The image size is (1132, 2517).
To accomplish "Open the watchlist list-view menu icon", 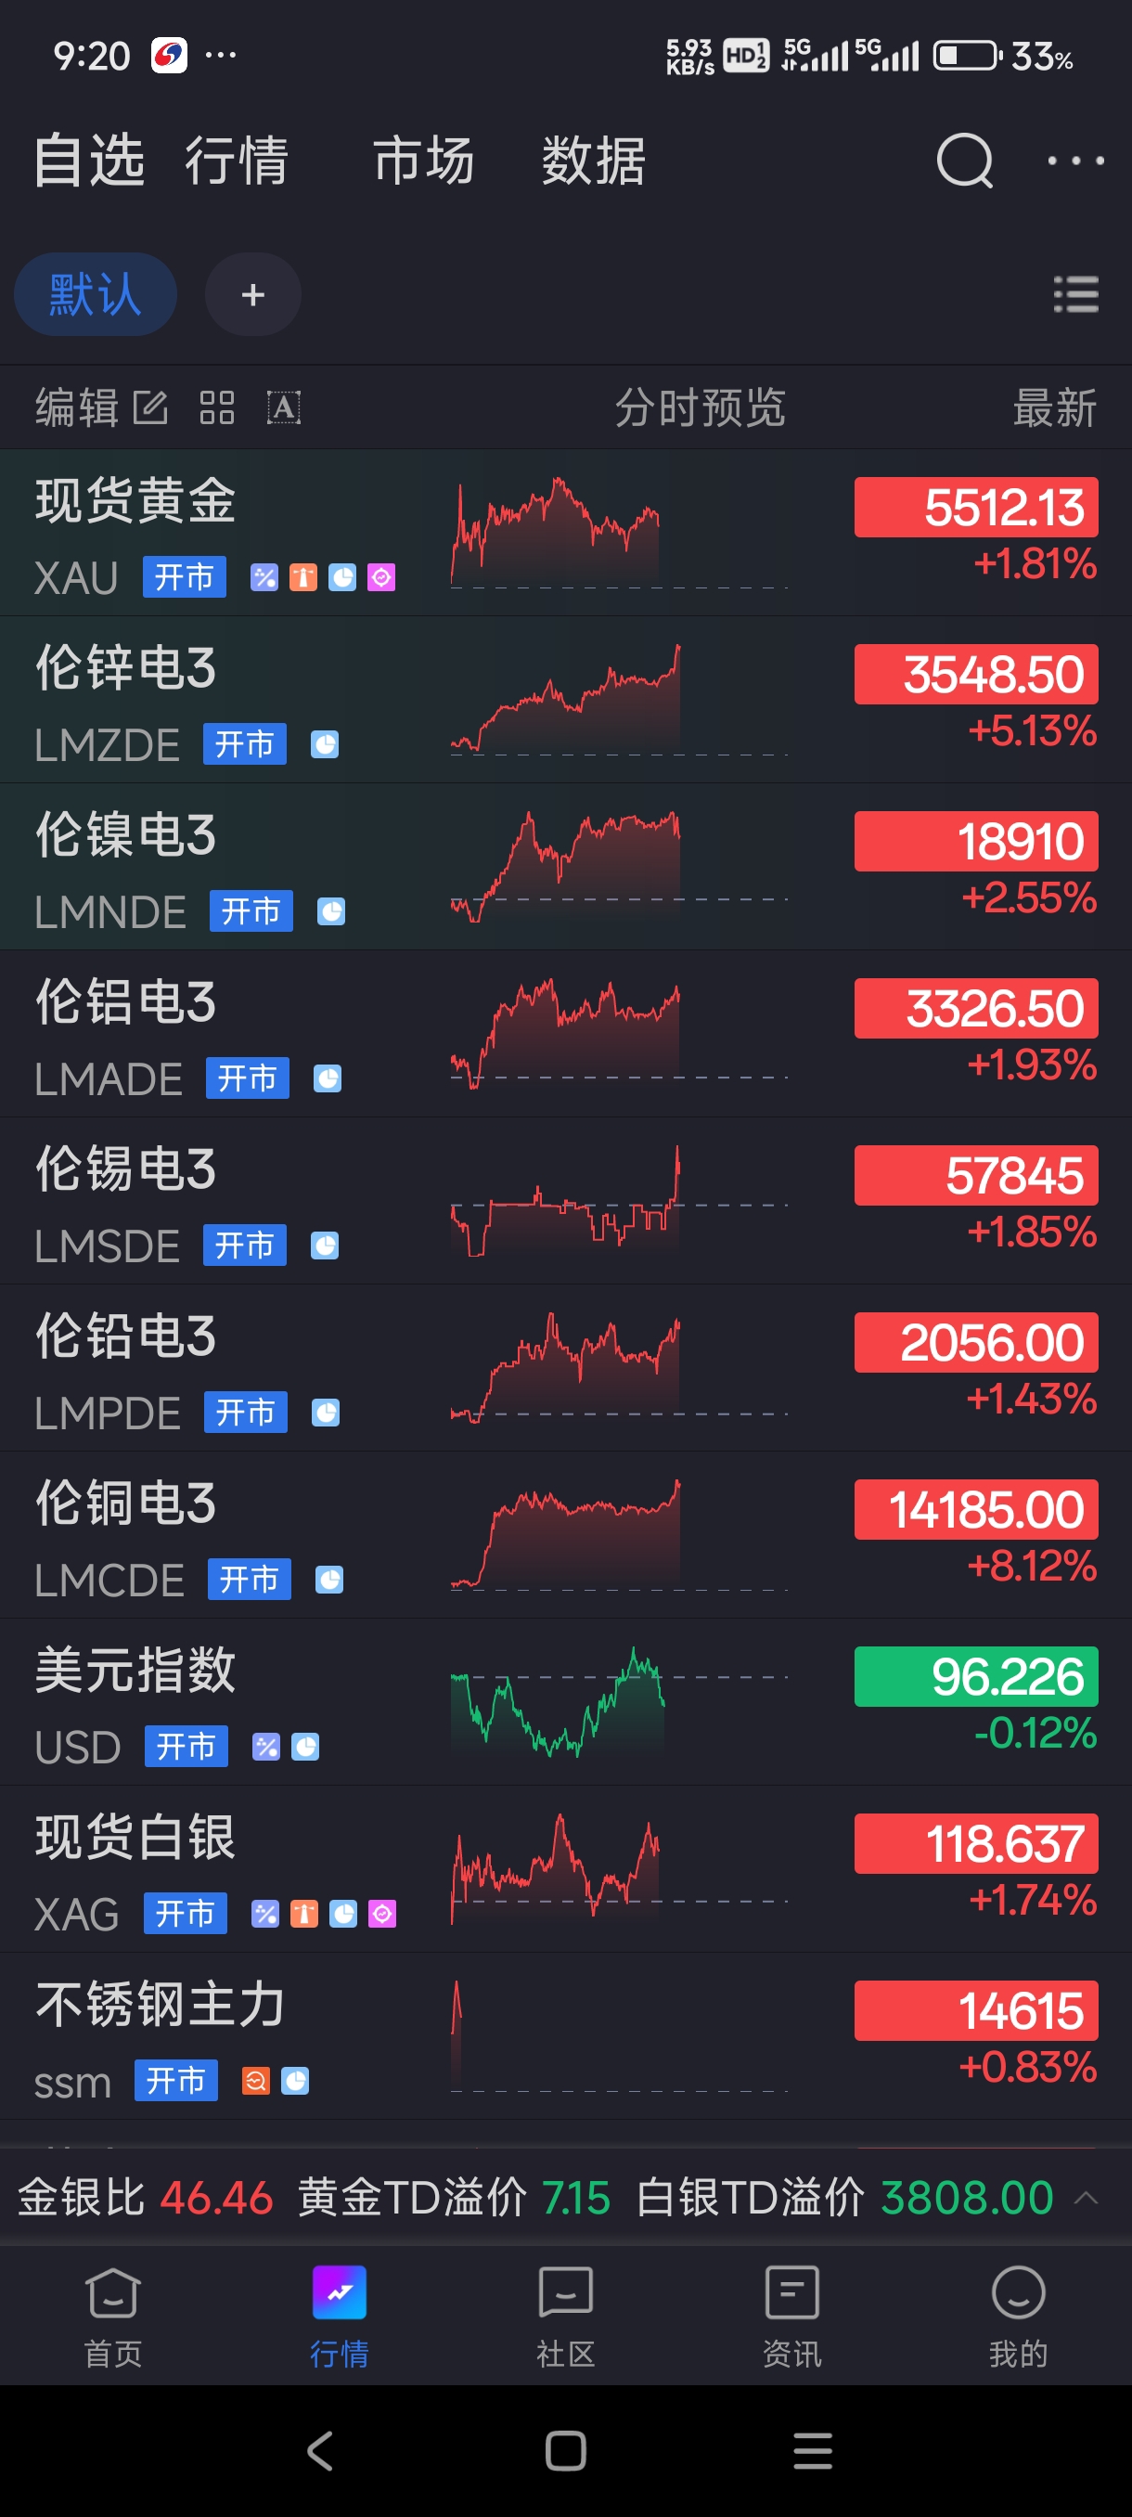I will click(x=1075, y=294).
